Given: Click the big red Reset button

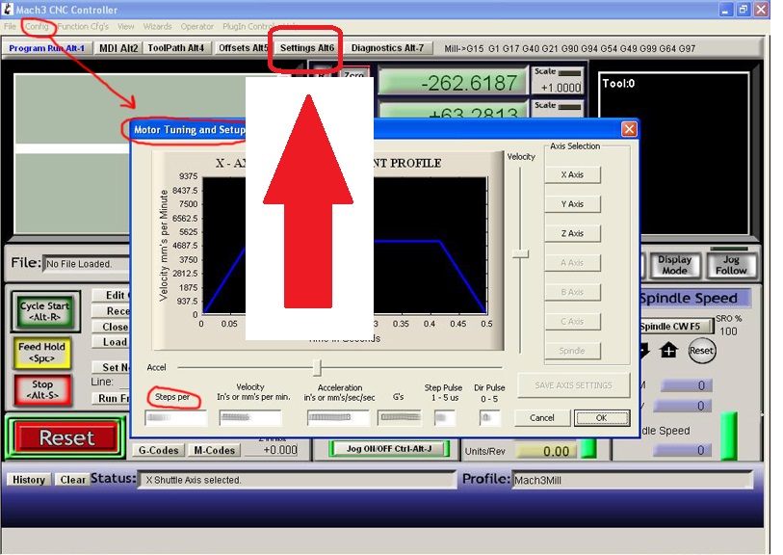Looking at the screenshot, I should (x=65, y=437).
